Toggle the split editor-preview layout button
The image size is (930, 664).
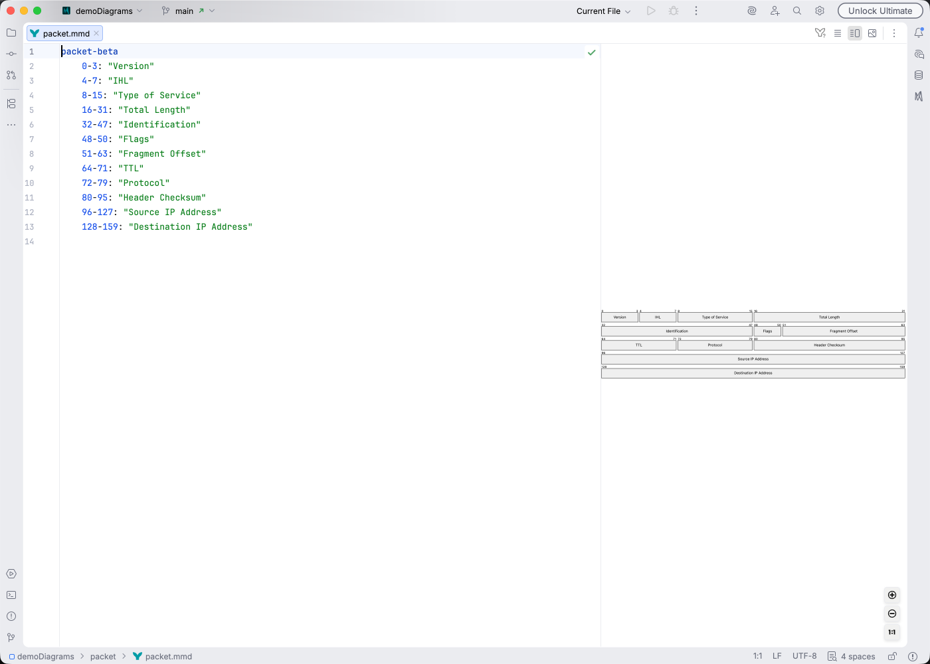[855, 33]
